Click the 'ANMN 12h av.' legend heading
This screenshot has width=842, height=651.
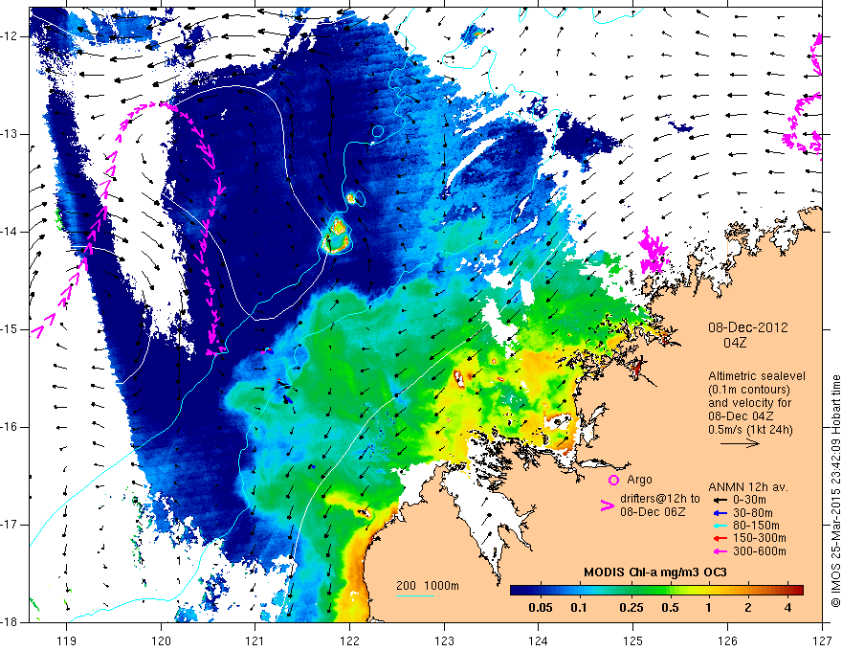[x=748, y=487]
